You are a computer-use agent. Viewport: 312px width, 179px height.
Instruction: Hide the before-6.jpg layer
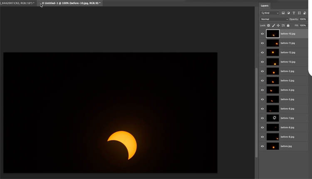pyautogui.click(x=262, y=109)
